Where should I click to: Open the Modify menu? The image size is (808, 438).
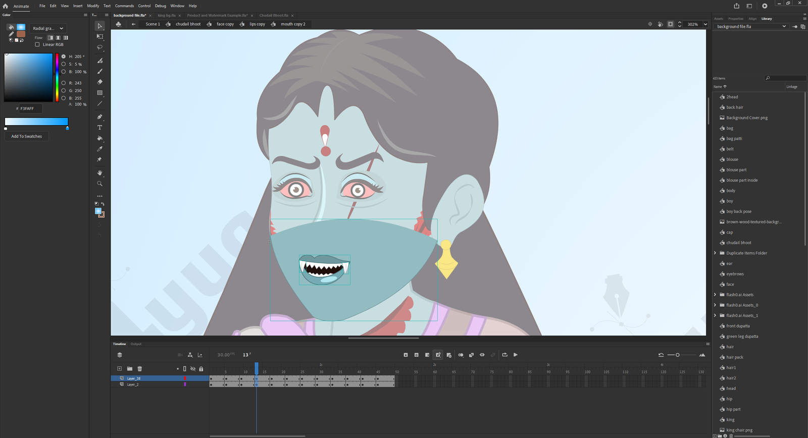[x=93, y=6]
